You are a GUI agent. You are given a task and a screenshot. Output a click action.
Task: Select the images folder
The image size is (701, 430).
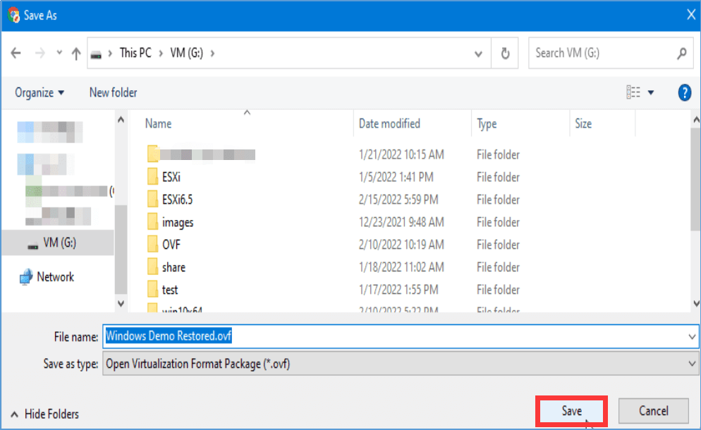pyautogui.click(x=178, y=222)
